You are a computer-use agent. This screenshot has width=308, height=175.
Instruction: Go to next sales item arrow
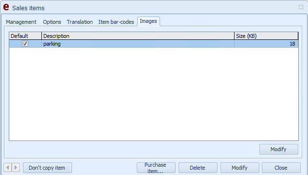(x=16, y=168)
